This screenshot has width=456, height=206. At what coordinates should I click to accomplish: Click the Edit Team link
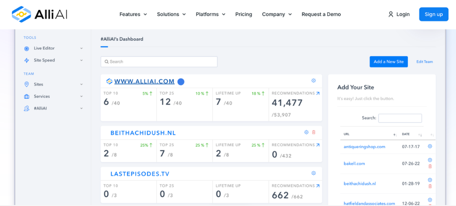[425, 62]
